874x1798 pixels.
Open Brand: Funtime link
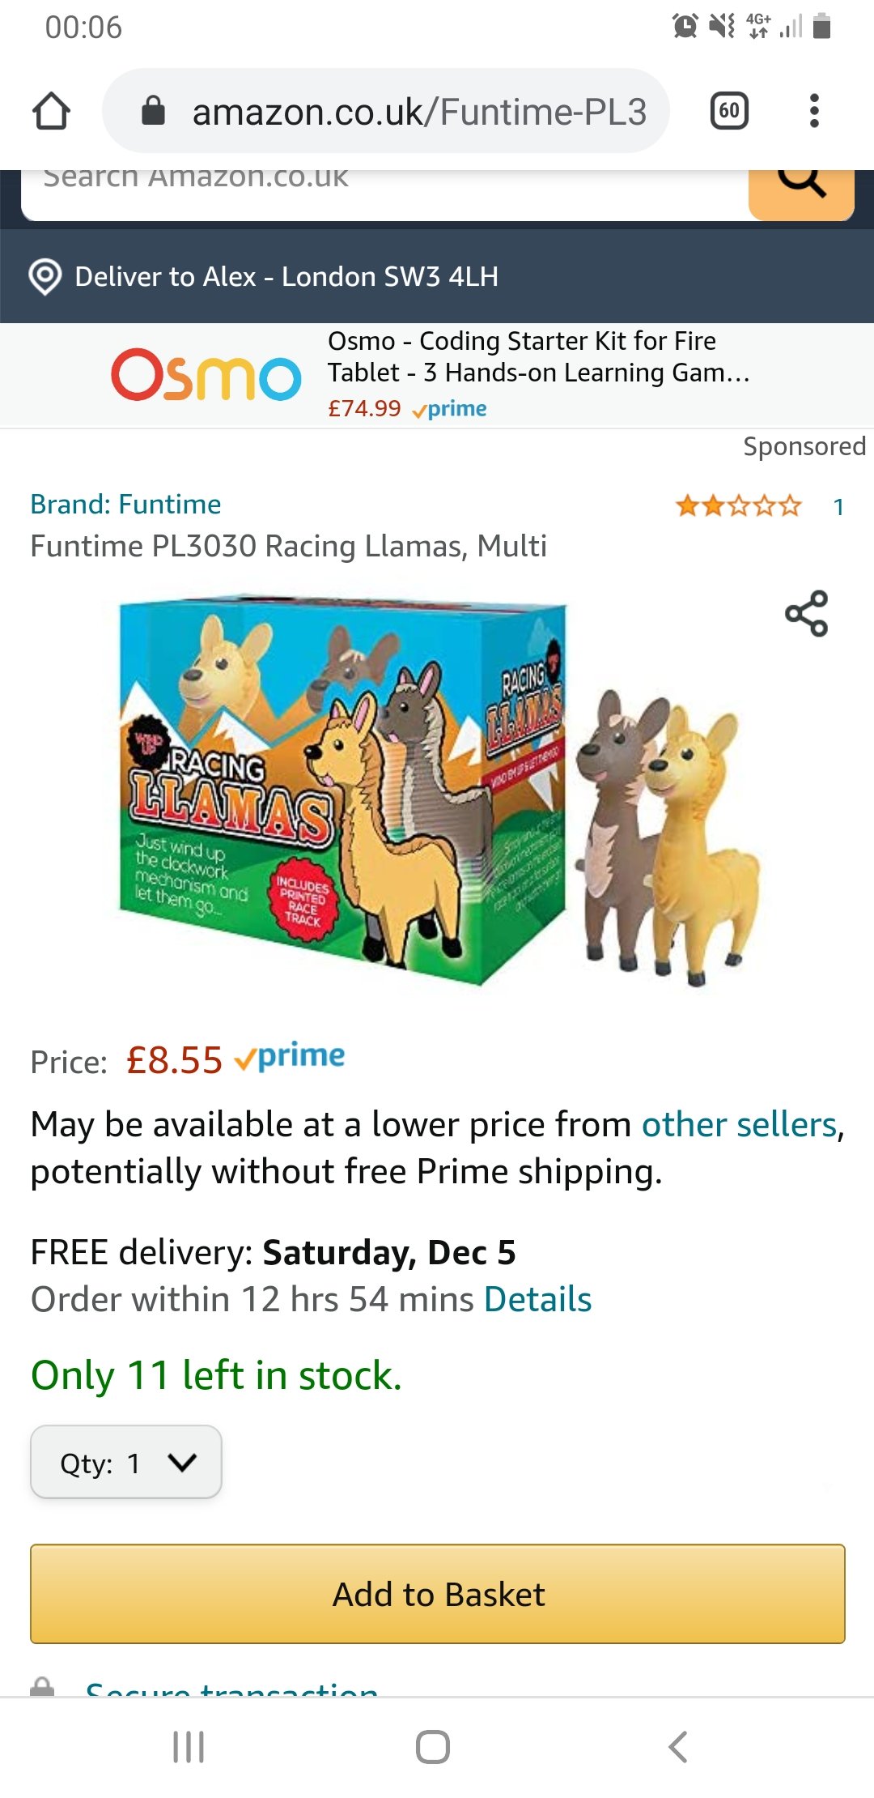coord(125,504)
